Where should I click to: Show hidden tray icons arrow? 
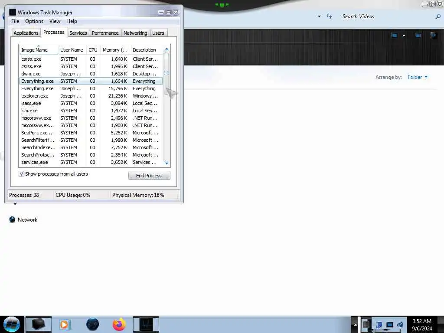[x=356, y=325]
